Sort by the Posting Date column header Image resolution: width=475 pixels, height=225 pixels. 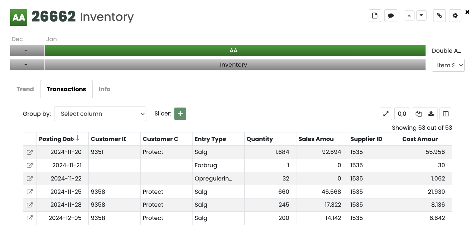pyautogui.click(x=56, y=139)
